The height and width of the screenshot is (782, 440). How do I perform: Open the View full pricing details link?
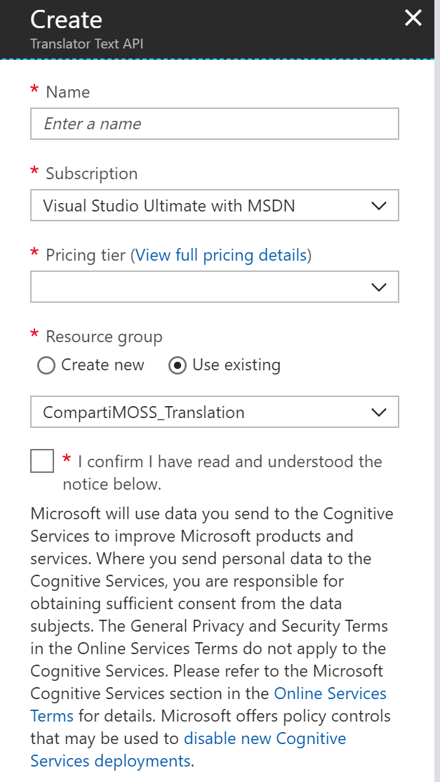click(221, 254)
